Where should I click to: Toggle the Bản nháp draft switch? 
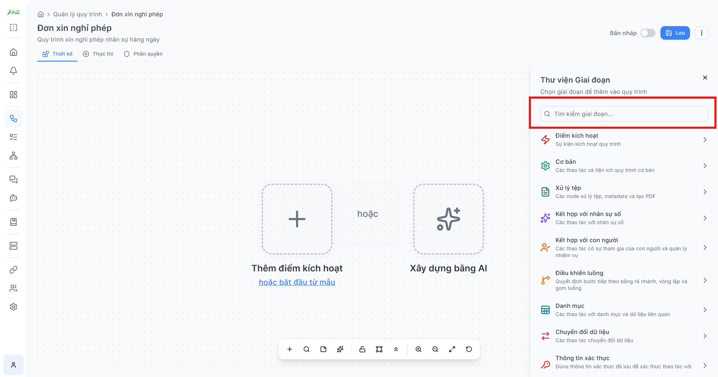point(648,33)
